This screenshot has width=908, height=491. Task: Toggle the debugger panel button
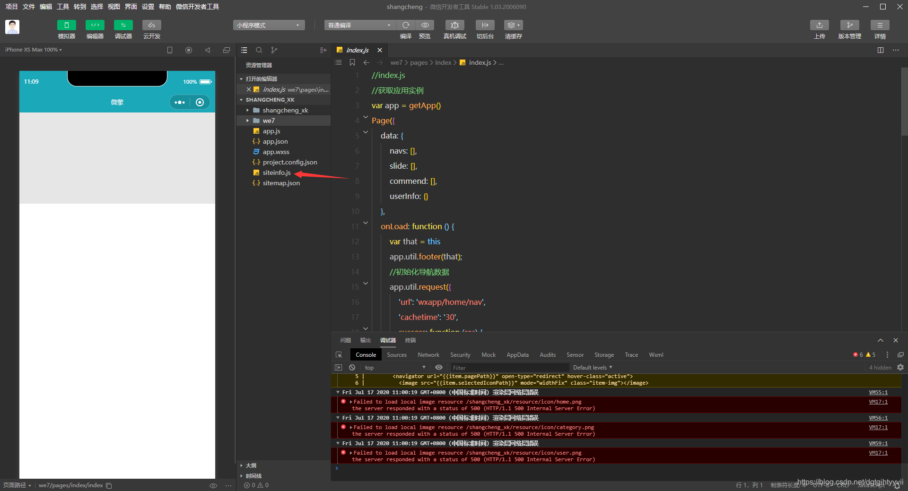point(123,25)
